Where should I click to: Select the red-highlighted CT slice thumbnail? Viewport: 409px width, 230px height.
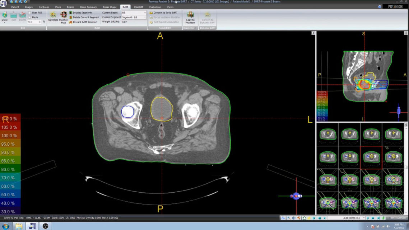[x=371, y=157]
